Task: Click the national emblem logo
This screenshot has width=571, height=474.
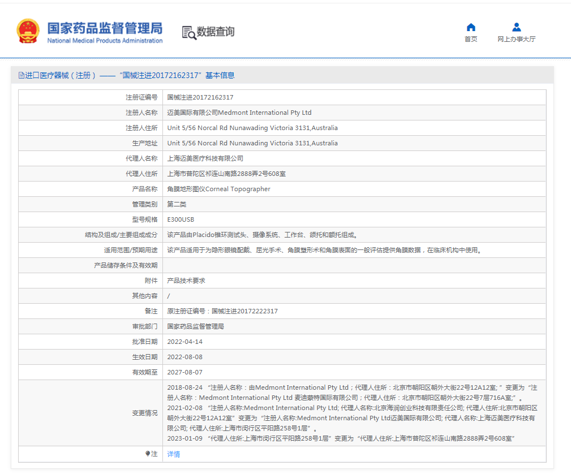Action: click(28, 31)
